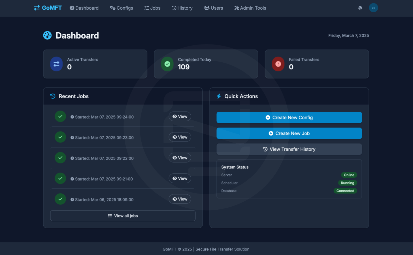The width and height of the screenshot is (413, 255).
Task: Click the GoMFT logo in the navbar
Action: click(48, 8)
